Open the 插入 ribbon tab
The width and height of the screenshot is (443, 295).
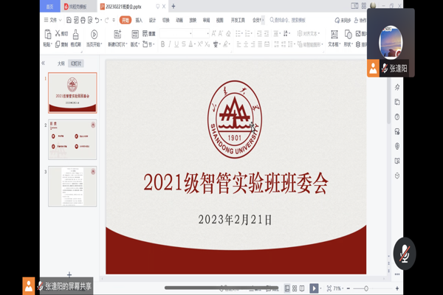(x=139, y=20)
